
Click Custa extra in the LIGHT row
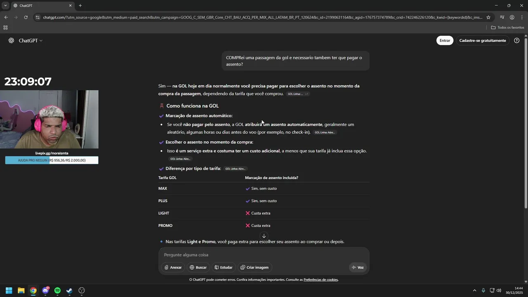(x=261, y=213)
